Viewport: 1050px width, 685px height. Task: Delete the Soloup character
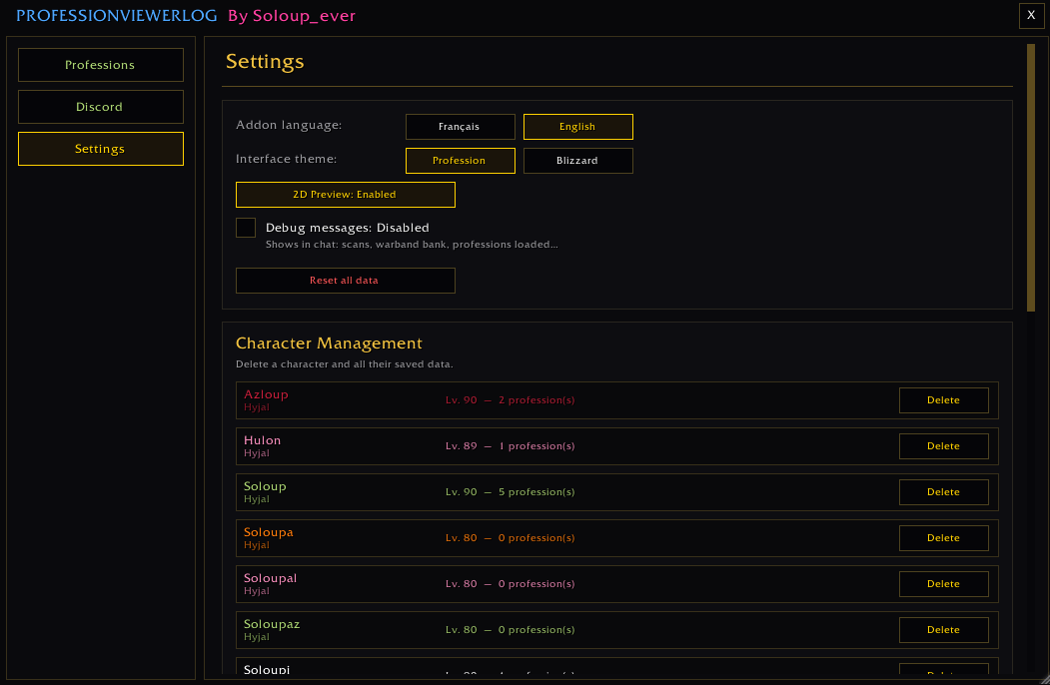pos(943,492)
